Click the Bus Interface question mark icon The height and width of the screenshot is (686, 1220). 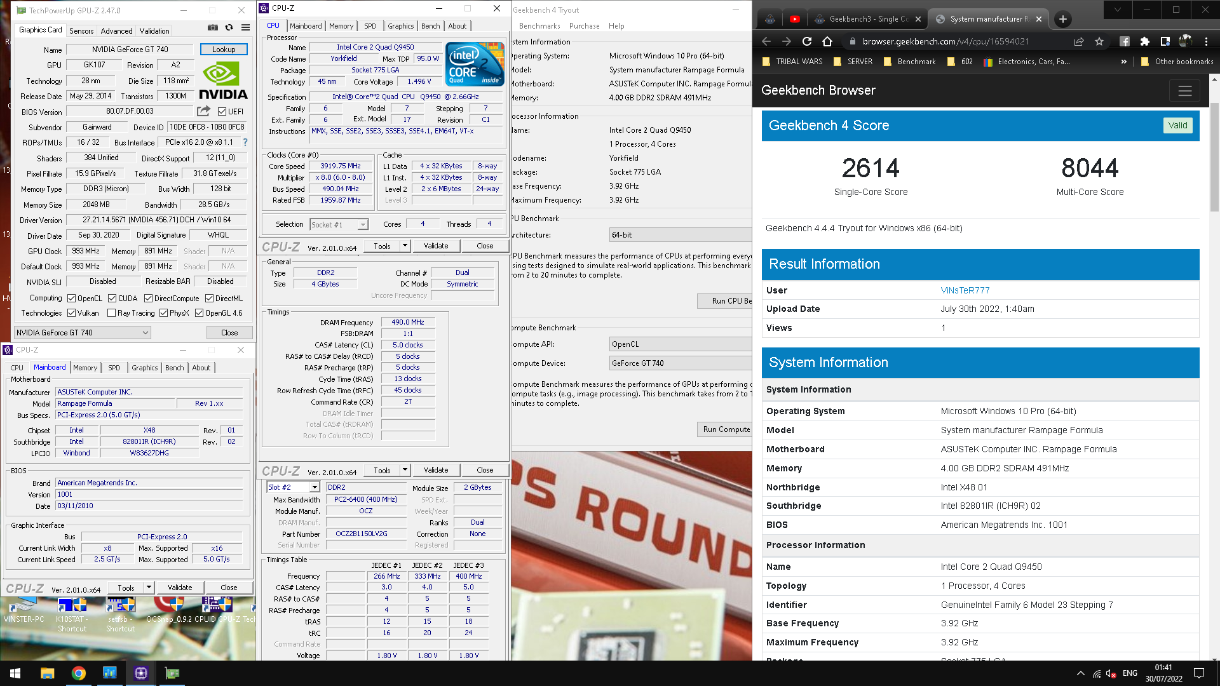245,142
